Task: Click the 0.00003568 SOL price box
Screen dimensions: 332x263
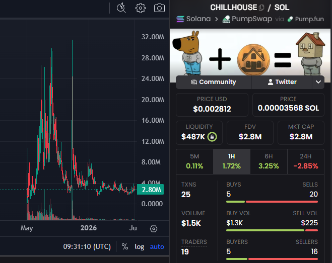Action: (288, 105)
